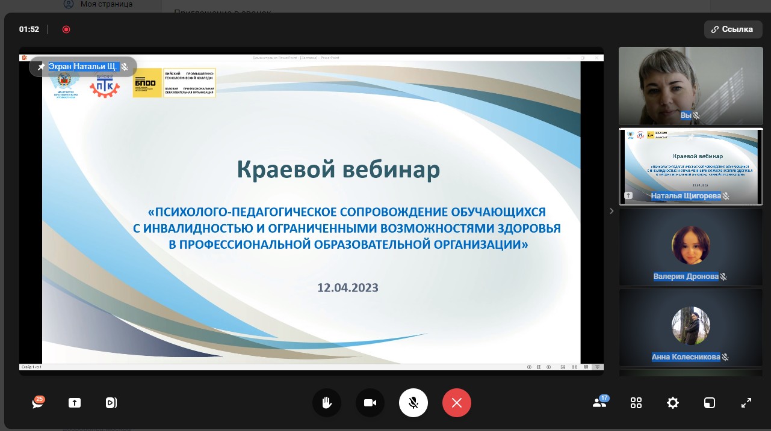Select PowerPoint Slide Show view button
Image resolution: width=771 pixels, height=431 pixels.
click(x=597, y=367)
